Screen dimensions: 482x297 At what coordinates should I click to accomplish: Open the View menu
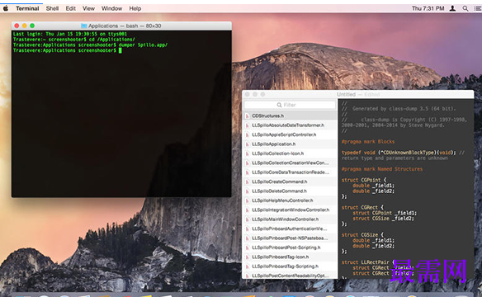click(x=88, y=8)
